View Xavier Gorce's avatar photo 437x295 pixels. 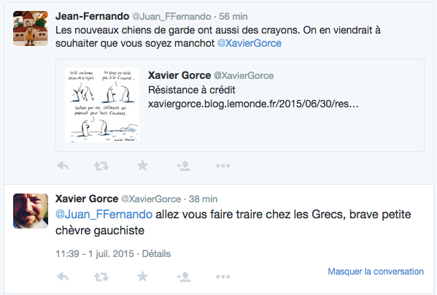[31, 211]
